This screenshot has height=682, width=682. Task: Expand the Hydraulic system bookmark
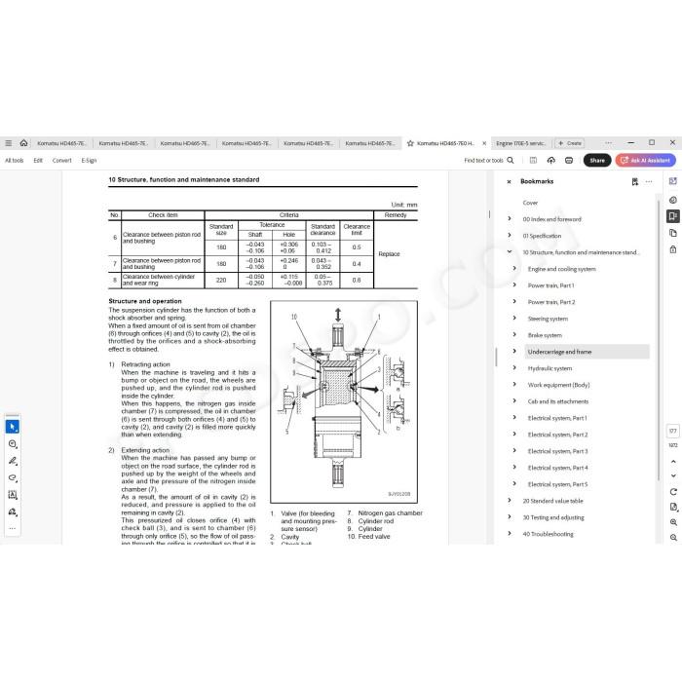tap(514, 367)
